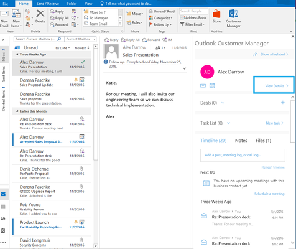The image size is (296, 249).
Task: Toggle the Newest sort order
Action: click(x=82, y=48)
